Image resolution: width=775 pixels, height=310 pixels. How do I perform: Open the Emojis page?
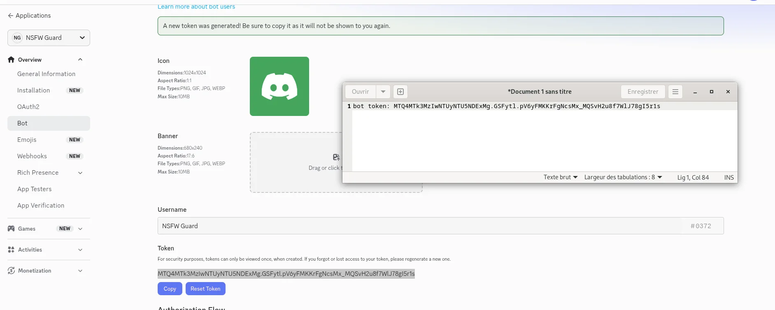[27, 140]
